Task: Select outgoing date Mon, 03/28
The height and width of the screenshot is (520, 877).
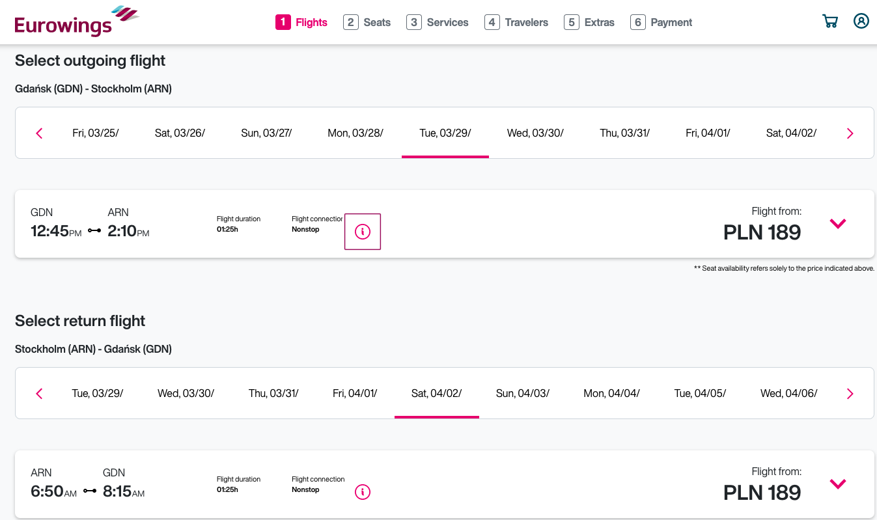Action: pyautogui.click(x=355, y=133)
